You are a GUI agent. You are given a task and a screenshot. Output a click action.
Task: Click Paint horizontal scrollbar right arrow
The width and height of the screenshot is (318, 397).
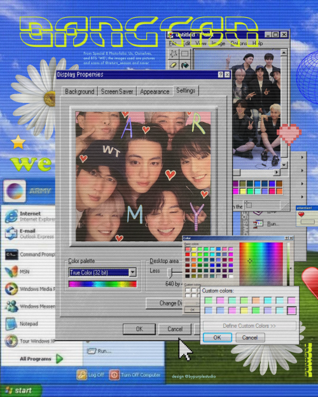pos(277,172)
